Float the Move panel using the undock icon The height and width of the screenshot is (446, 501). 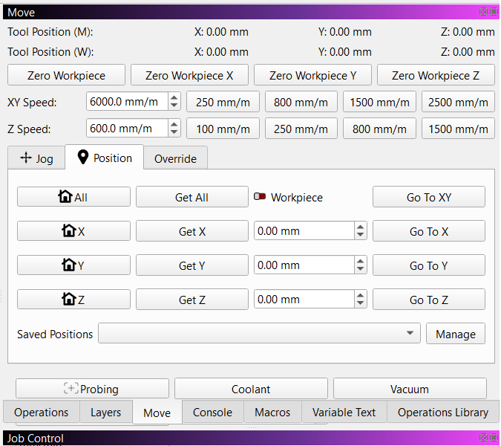point(483,12)
